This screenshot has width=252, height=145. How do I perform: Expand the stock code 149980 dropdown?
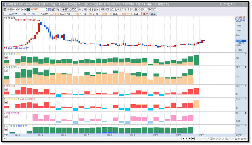[16, 10]
